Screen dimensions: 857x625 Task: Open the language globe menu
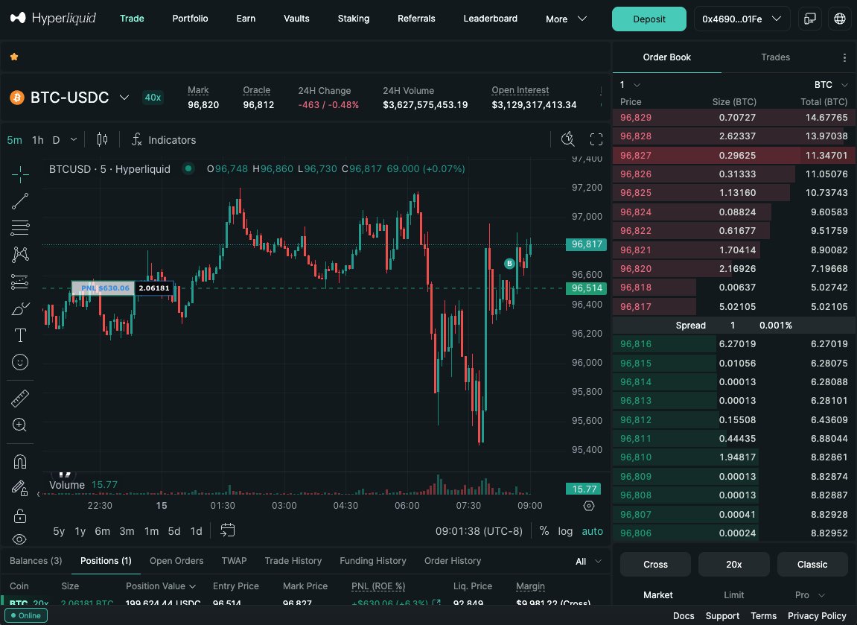[x=840, y=19]
